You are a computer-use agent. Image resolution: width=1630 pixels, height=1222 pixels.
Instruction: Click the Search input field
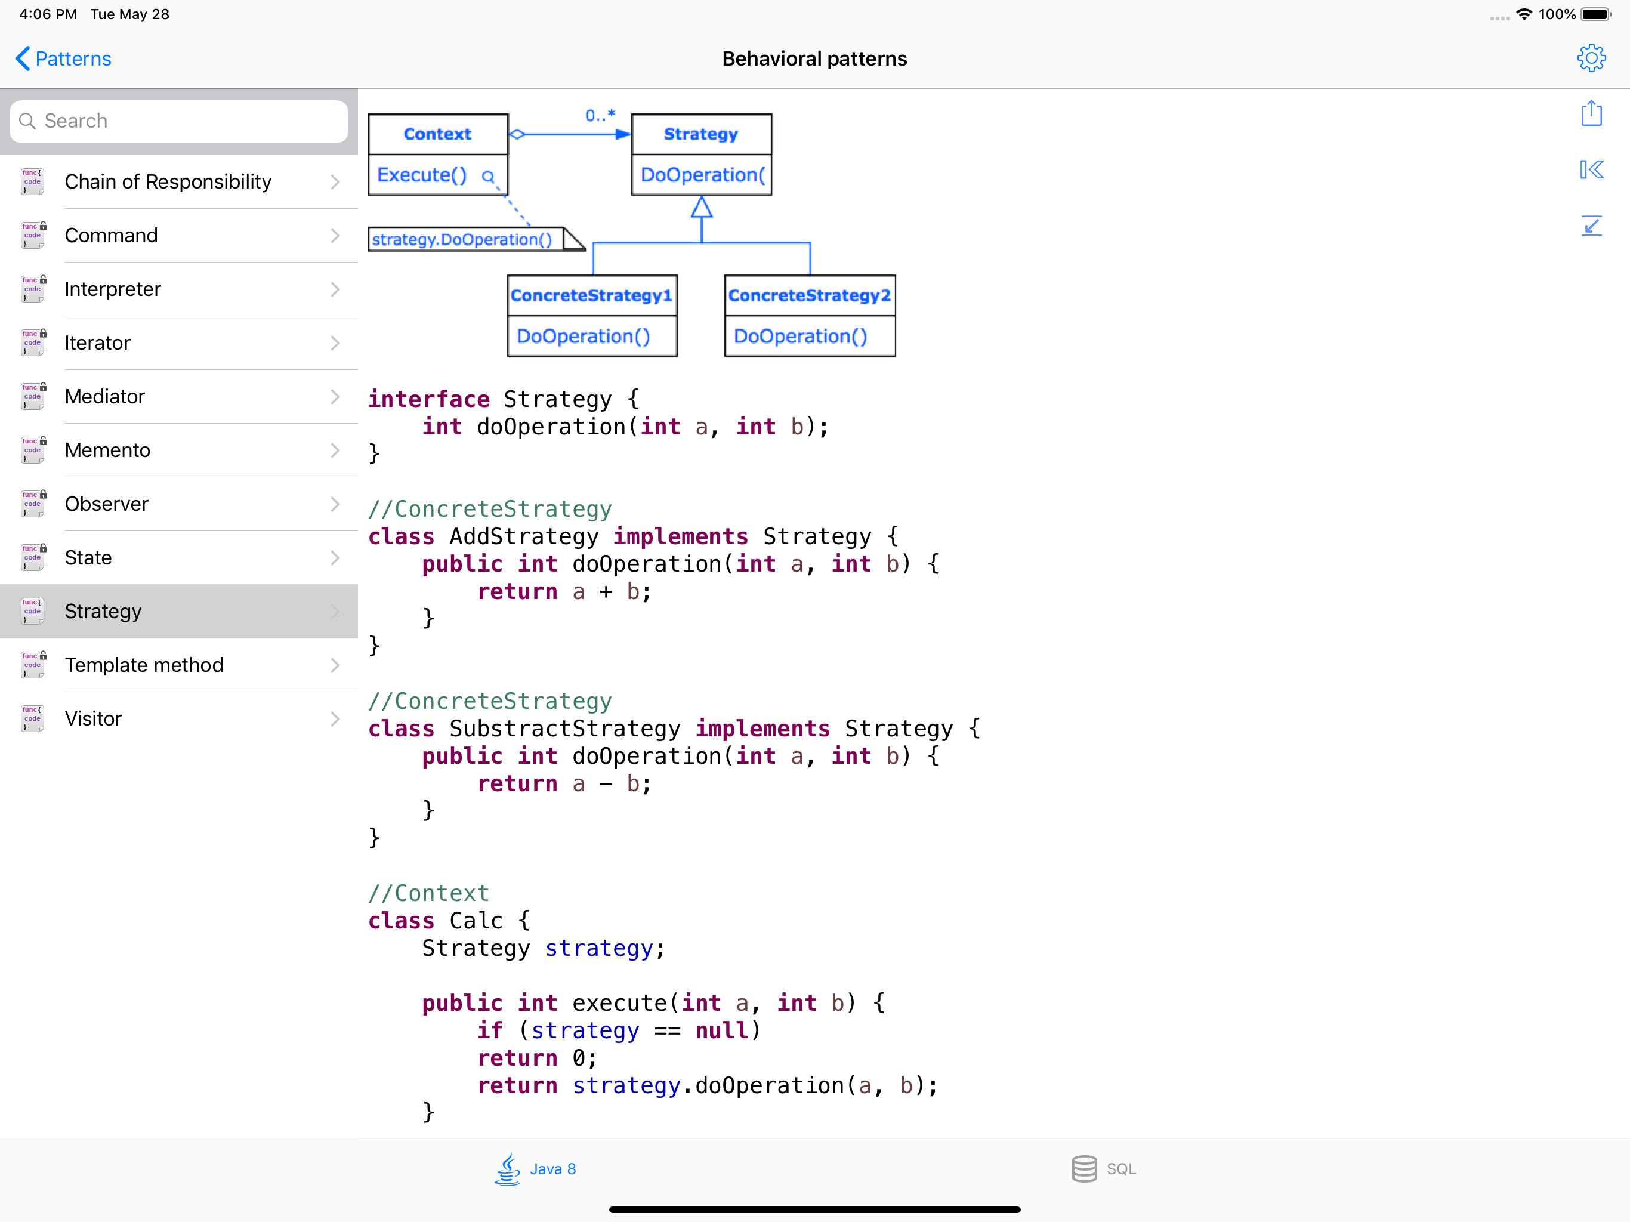pos(178,121)
